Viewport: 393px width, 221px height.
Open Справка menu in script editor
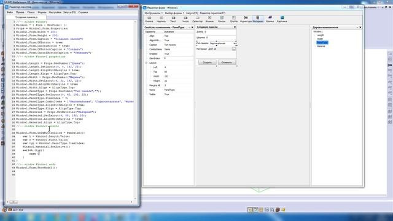83,12
